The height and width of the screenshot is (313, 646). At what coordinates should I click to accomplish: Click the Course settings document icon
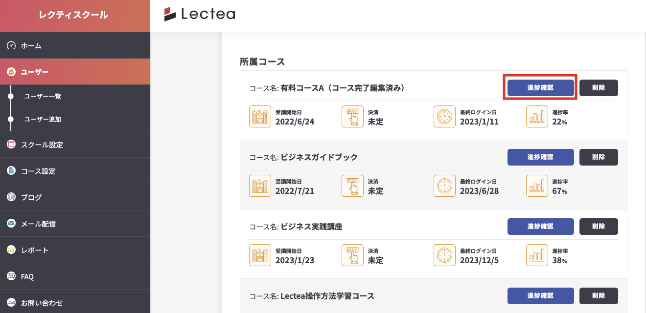click(11, 171)
